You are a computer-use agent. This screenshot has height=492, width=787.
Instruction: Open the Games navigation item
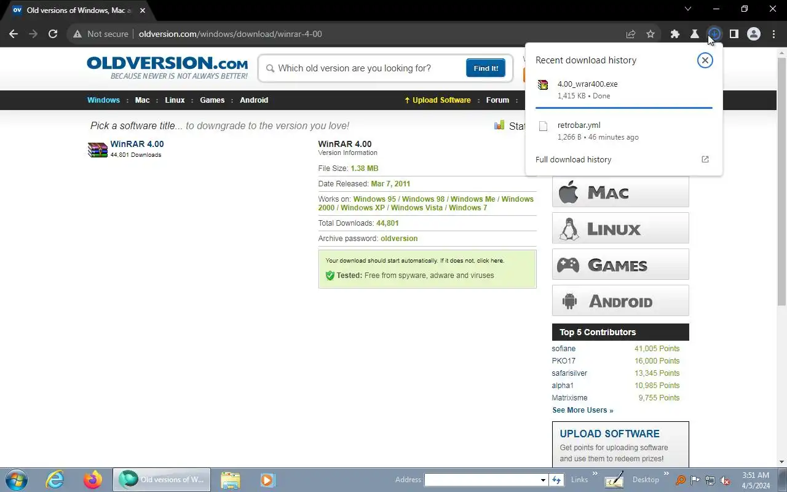[x=212, y=100]
